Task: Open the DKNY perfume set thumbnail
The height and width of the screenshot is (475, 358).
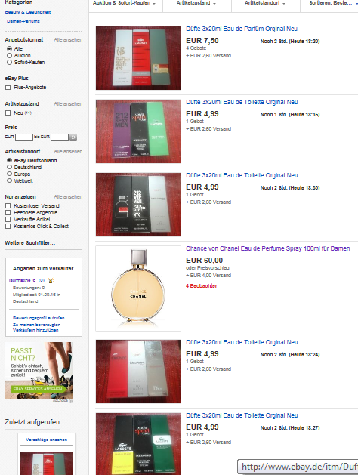Action: [x=138, y=372]
